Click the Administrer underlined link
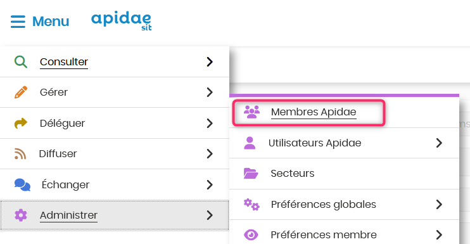Image resolution: width=470 pixels, height=244 pixels. click(68, 215)
